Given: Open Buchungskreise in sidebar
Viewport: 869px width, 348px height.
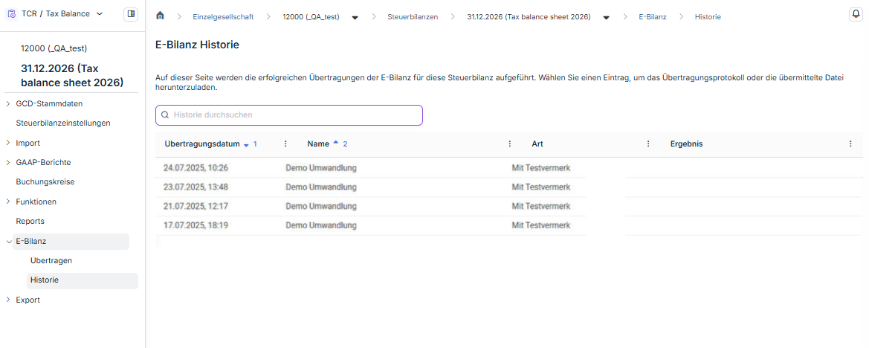Looking at the screenshot, I should (45, 181).
